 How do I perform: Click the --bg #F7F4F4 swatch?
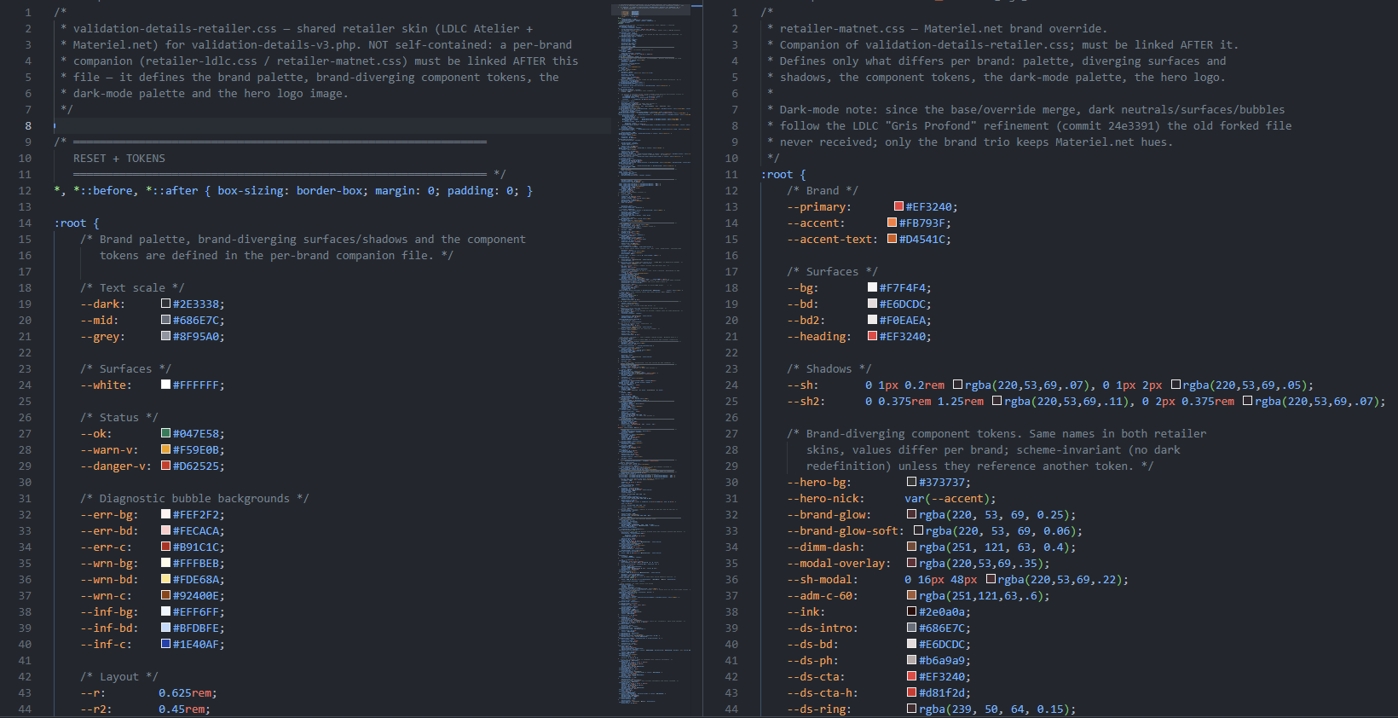(x=872, y=287)
